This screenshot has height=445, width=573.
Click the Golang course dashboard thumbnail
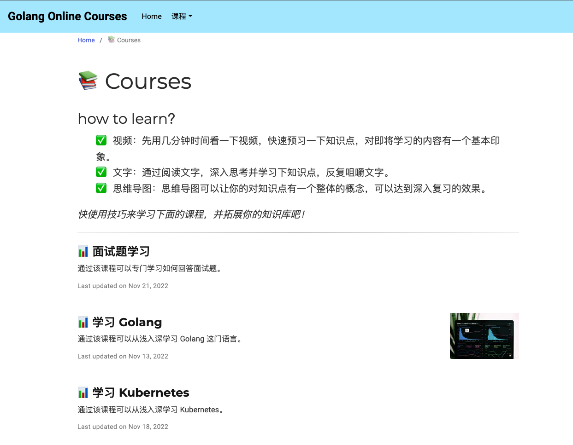tap(484, 336)
